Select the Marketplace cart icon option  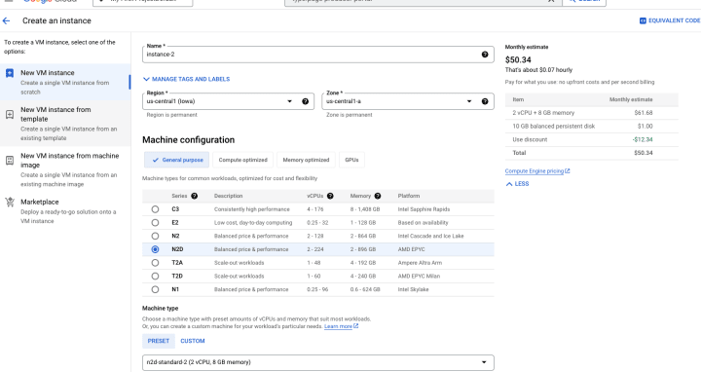coord(10,203)
